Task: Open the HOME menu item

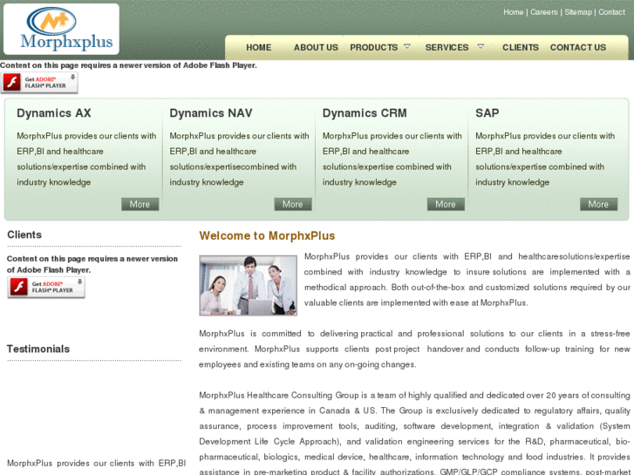Action: click(x=259, y=47)
